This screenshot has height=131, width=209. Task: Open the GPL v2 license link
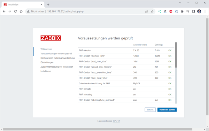pos(116,121)
